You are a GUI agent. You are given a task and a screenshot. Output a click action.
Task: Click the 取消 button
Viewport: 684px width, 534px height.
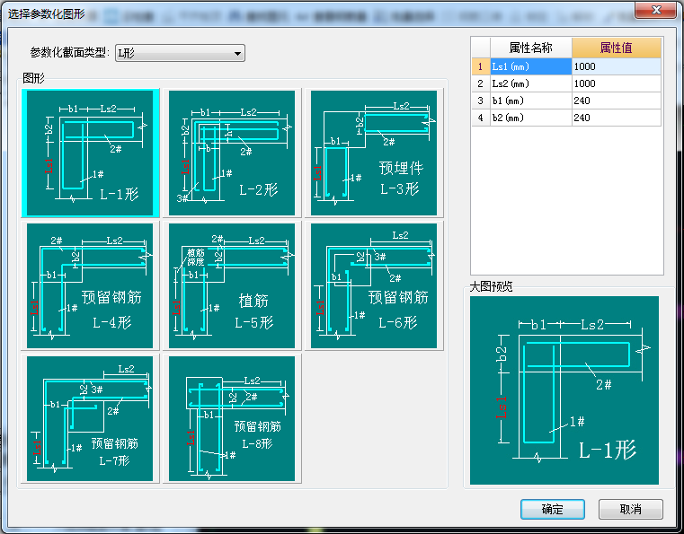pos(631,509)
